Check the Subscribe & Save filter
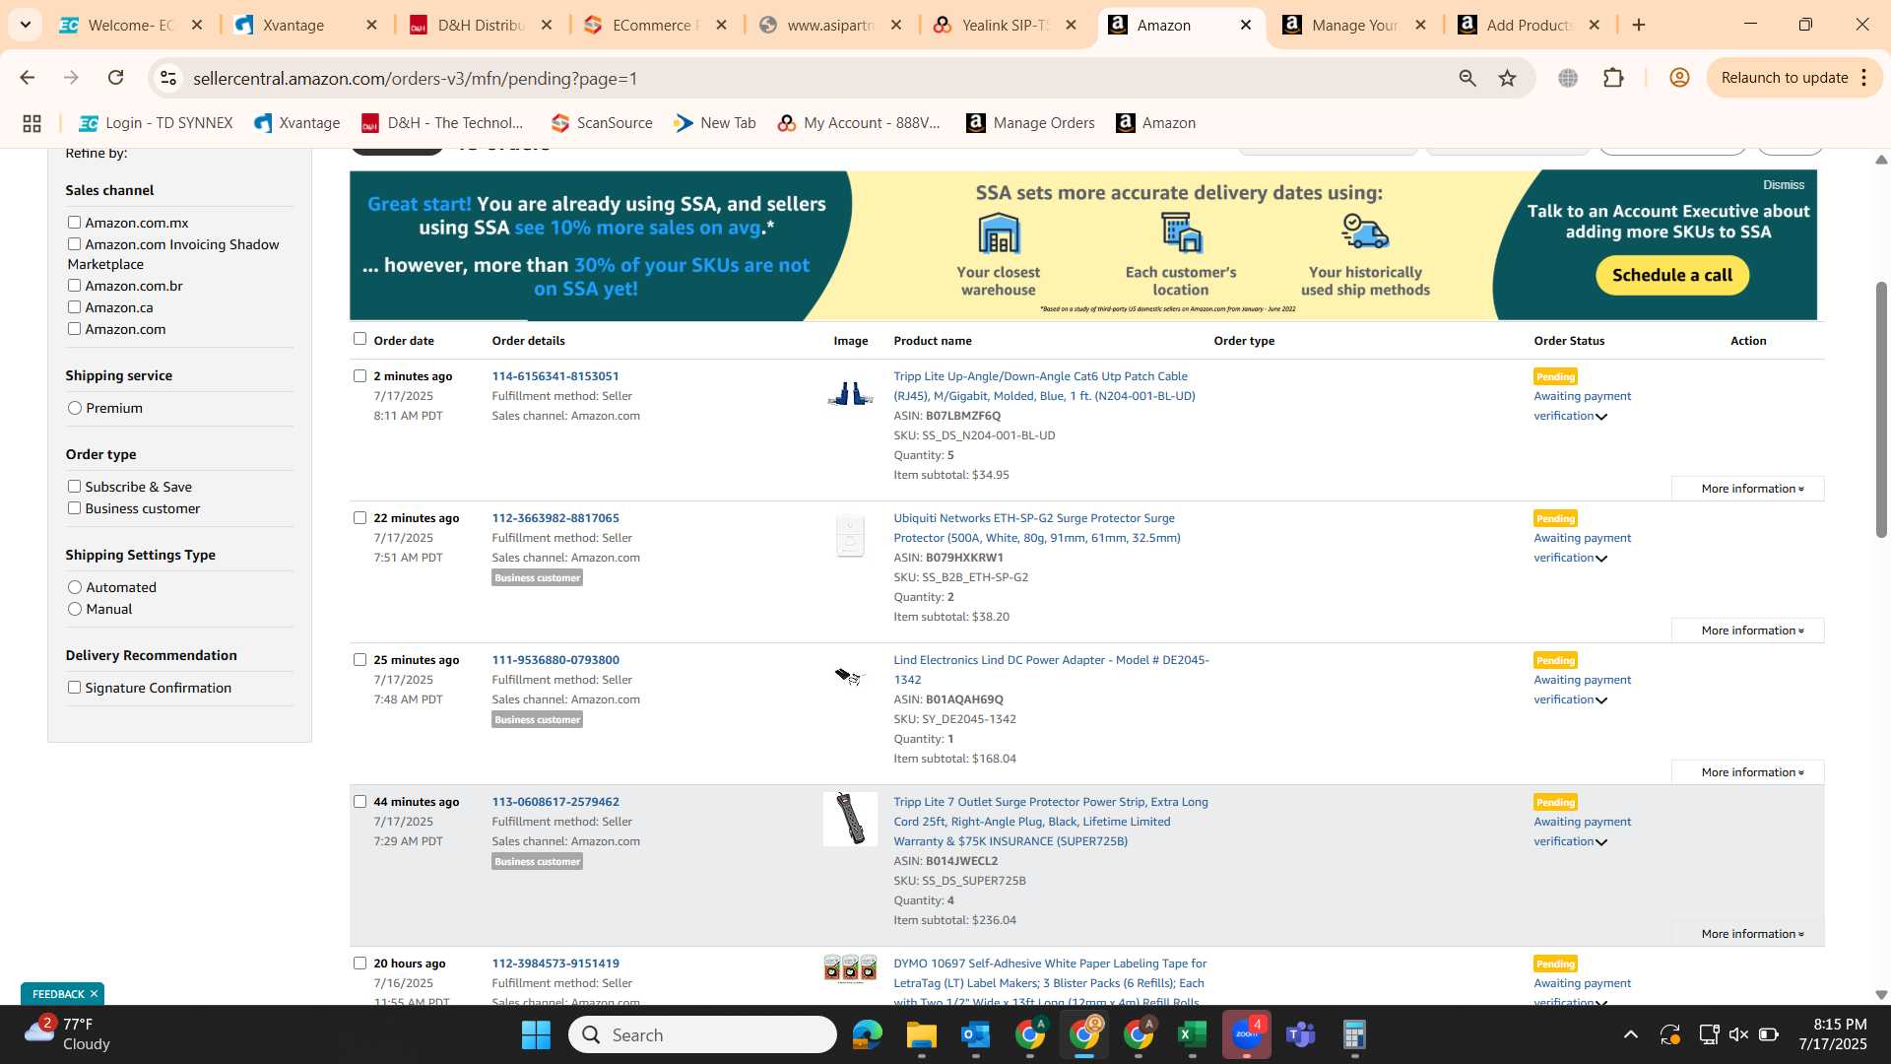This screenshot has width=1891, height=1064. (74, 487)
